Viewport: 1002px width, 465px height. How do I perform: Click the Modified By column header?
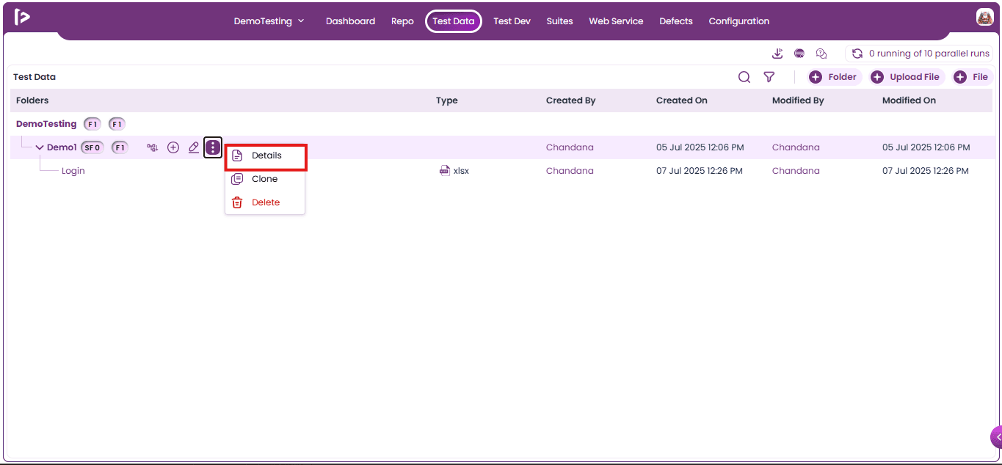tap(798, 100)
